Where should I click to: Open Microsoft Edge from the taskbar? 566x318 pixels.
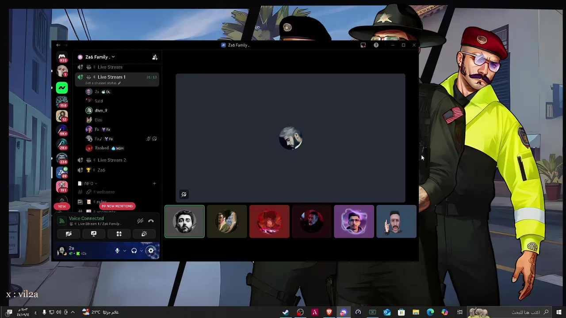[430, 312]
